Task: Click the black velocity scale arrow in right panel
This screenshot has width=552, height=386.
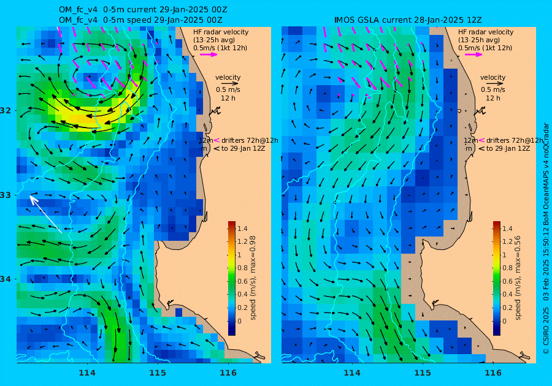Action: pyautogui.click(x=495, y=84)
